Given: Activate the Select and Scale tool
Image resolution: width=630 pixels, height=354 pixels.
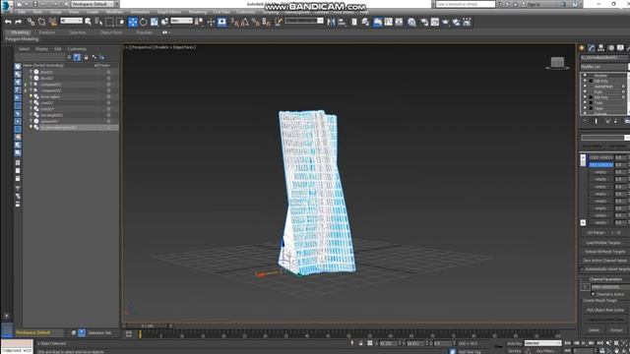Looking at the screenshot, I should coord(155,22).
